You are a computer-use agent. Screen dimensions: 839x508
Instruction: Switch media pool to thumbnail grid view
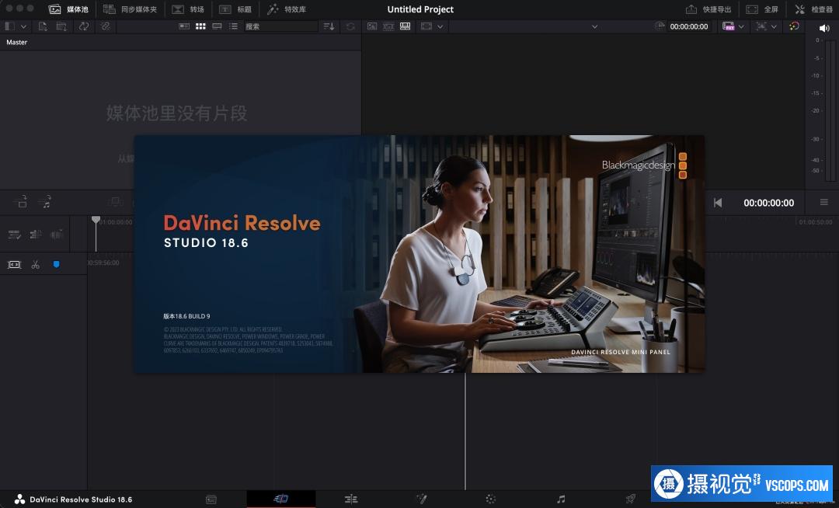pyautogui.click(x=200, y=26)
